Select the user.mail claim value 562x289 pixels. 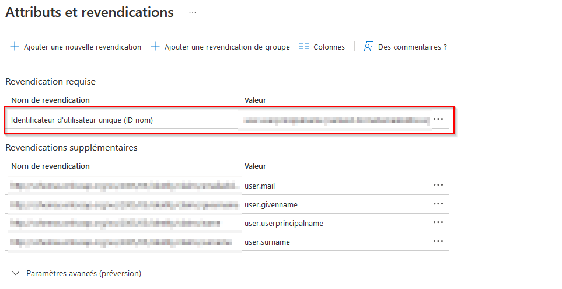point(260,186)
